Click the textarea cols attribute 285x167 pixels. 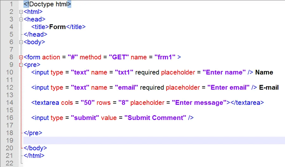[x=67, y=103]
